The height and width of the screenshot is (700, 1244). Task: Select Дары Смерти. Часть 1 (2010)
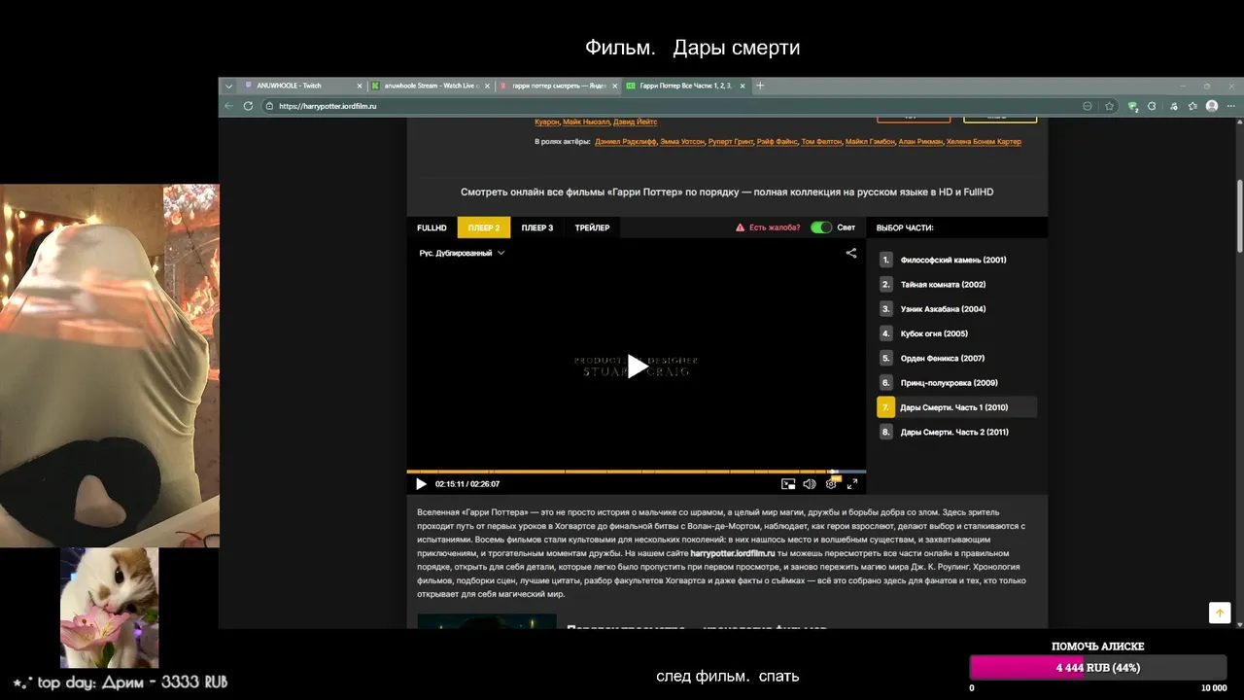pyautogui.click(x=953, y=407)
